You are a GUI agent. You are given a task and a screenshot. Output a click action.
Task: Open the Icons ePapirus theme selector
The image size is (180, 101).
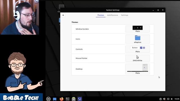tap(138, 39)
